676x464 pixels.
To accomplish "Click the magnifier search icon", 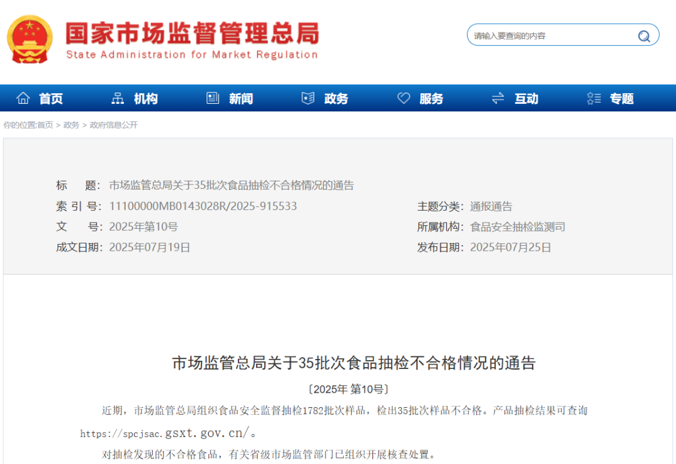I will pyautogui.click(x=644, y=36).
